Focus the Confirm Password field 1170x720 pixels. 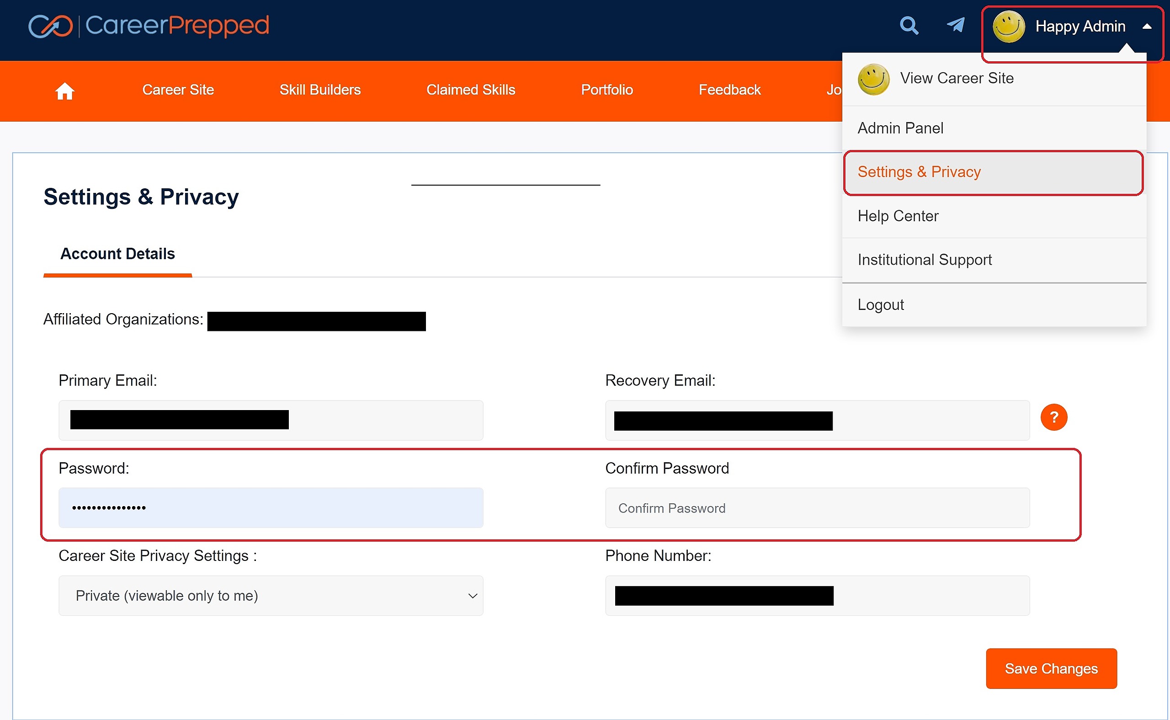(x=817, y=507)
